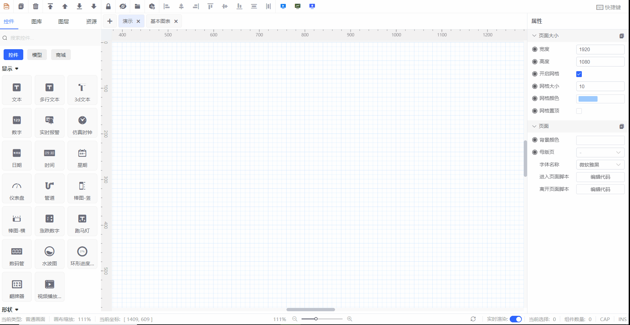The height and width of the screenshot is (325, 630).
Task: Uncheck the Enable Grid (开启网格) checkbox
Action: tap(579, 74)
